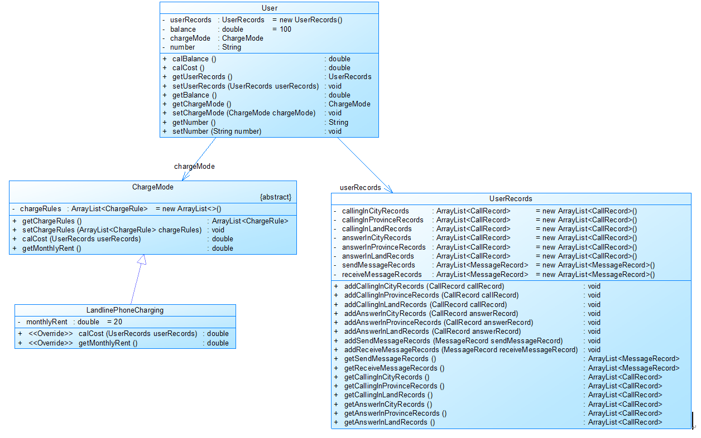The image size is (701, 438).
Task: Select the LandlinePhoneCharging class header
Action: click(x=125, y=310)
